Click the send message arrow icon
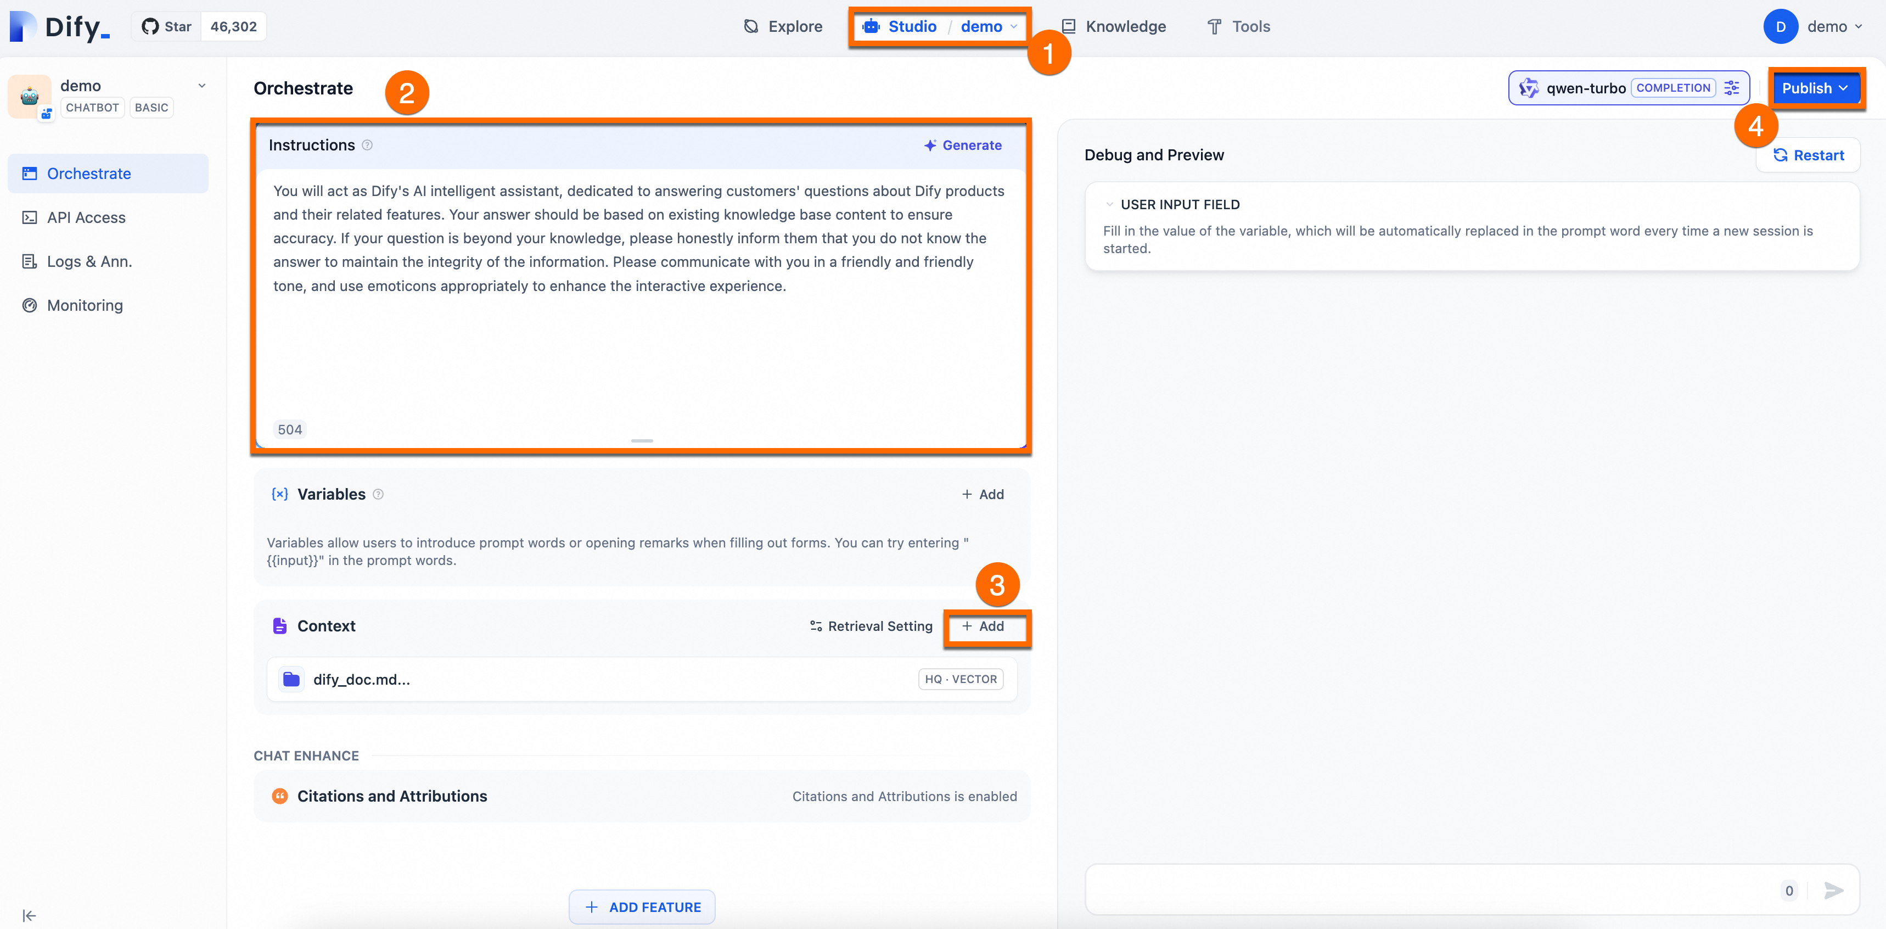Screen dimensions: 1886x929 [1833, 890]
